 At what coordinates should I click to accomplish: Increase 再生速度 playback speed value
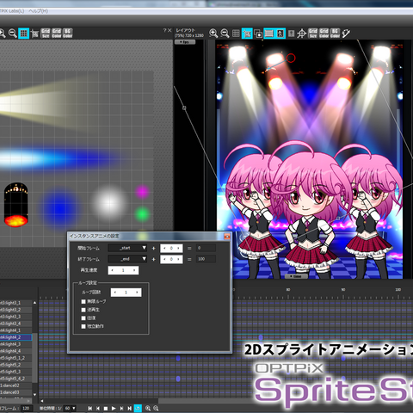point(134,270)
